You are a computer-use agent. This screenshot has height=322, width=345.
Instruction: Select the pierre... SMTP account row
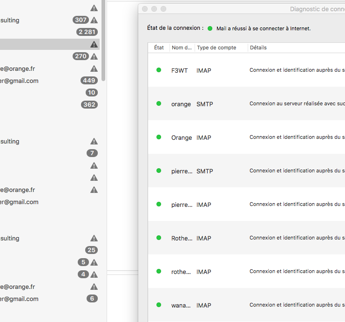[247, 171]
